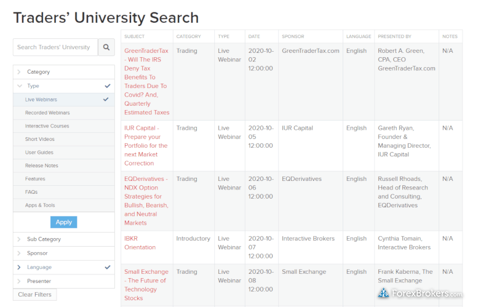Click the magnifying glass search icon
Viewport: 478px width, 307px height.
[106, 47]
